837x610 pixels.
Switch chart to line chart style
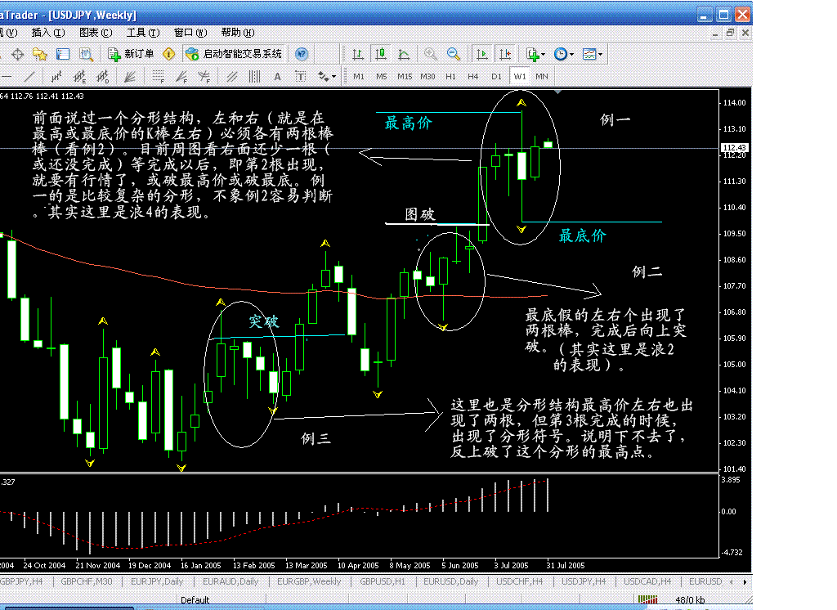coord(404,54)
